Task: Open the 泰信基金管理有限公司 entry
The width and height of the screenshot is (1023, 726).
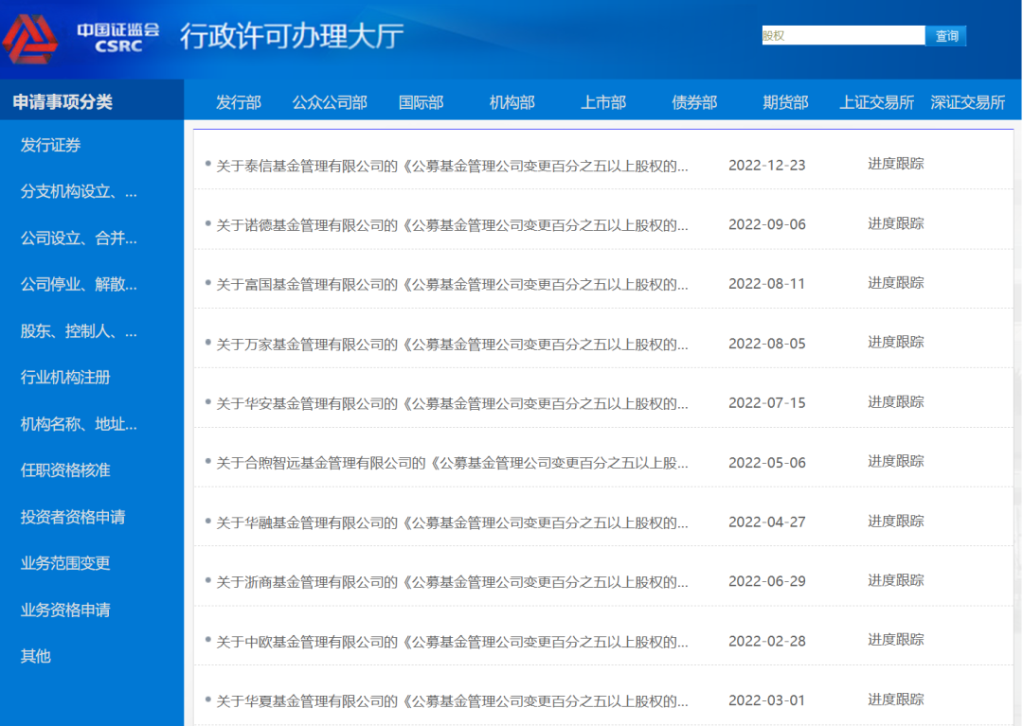Action: pyautogui.click(x=452, y=167)
